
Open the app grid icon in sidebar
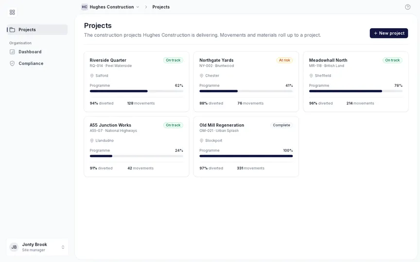click(x=12, y=12)
